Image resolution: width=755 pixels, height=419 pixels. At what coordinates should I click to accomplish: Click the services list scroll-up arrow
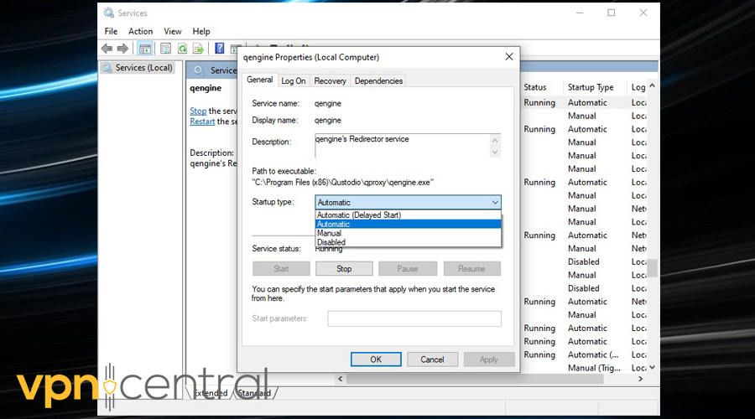pyautogui.click(x=652, y=85)
